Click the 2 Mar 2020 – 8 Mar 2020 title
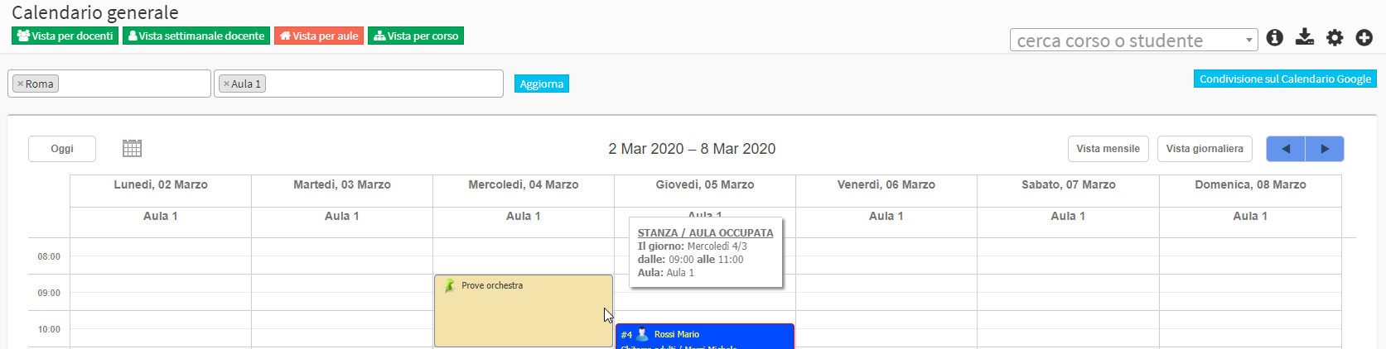Image resolution: width=1386 pixels, height=349 pixels. pyautogui.click(x=692, y=149)
